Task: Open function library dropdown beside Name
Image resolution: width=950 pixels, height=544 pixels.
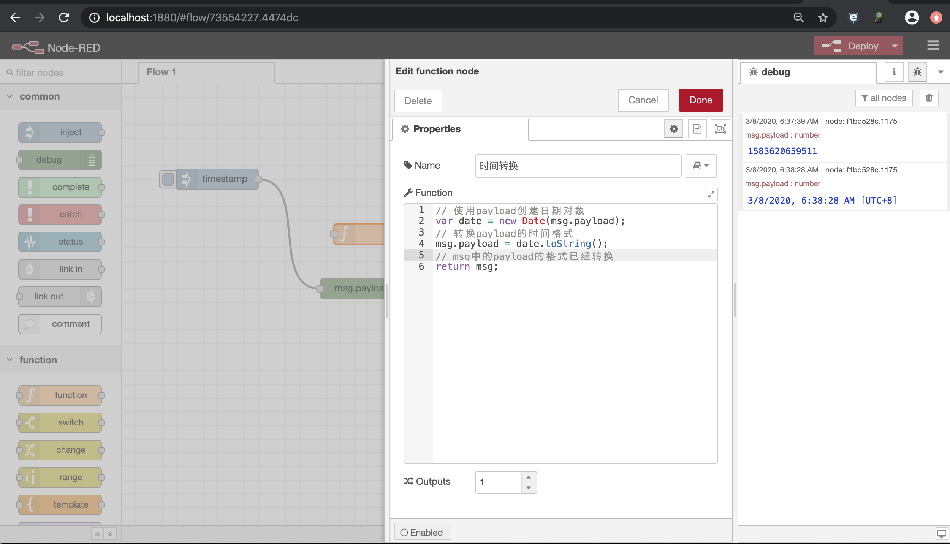Action: (701, 166)
